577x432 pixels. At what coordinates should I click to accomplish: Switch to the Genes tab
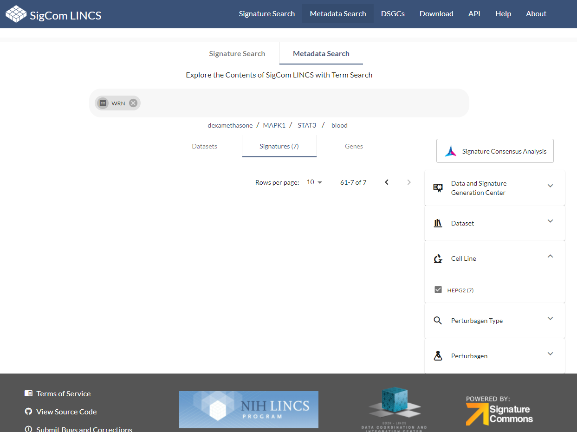354,146
